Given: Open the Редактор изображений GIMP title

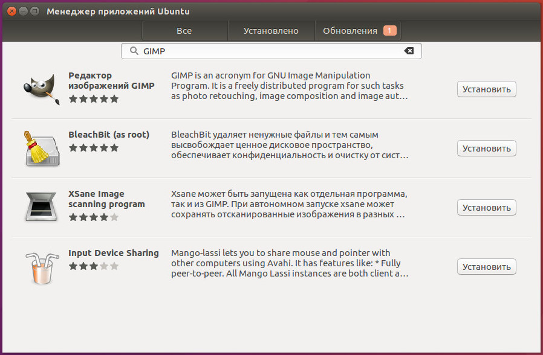Looking at the screenshot, I should tap(111, 80).
